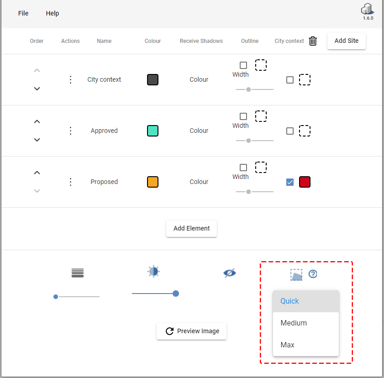Open actions menu for City context row

pyautogui.click(x=70, y=79)
